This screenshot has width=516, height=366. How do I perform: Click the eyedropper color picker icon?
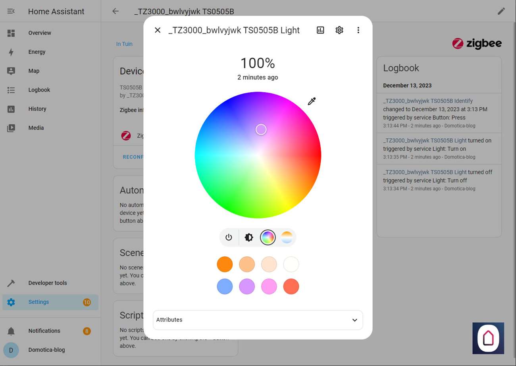coord(312,101)
